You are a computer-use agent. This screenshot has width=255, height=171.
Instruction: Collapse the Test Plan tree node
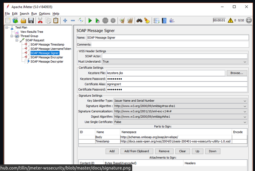click(x=7, y=27)
